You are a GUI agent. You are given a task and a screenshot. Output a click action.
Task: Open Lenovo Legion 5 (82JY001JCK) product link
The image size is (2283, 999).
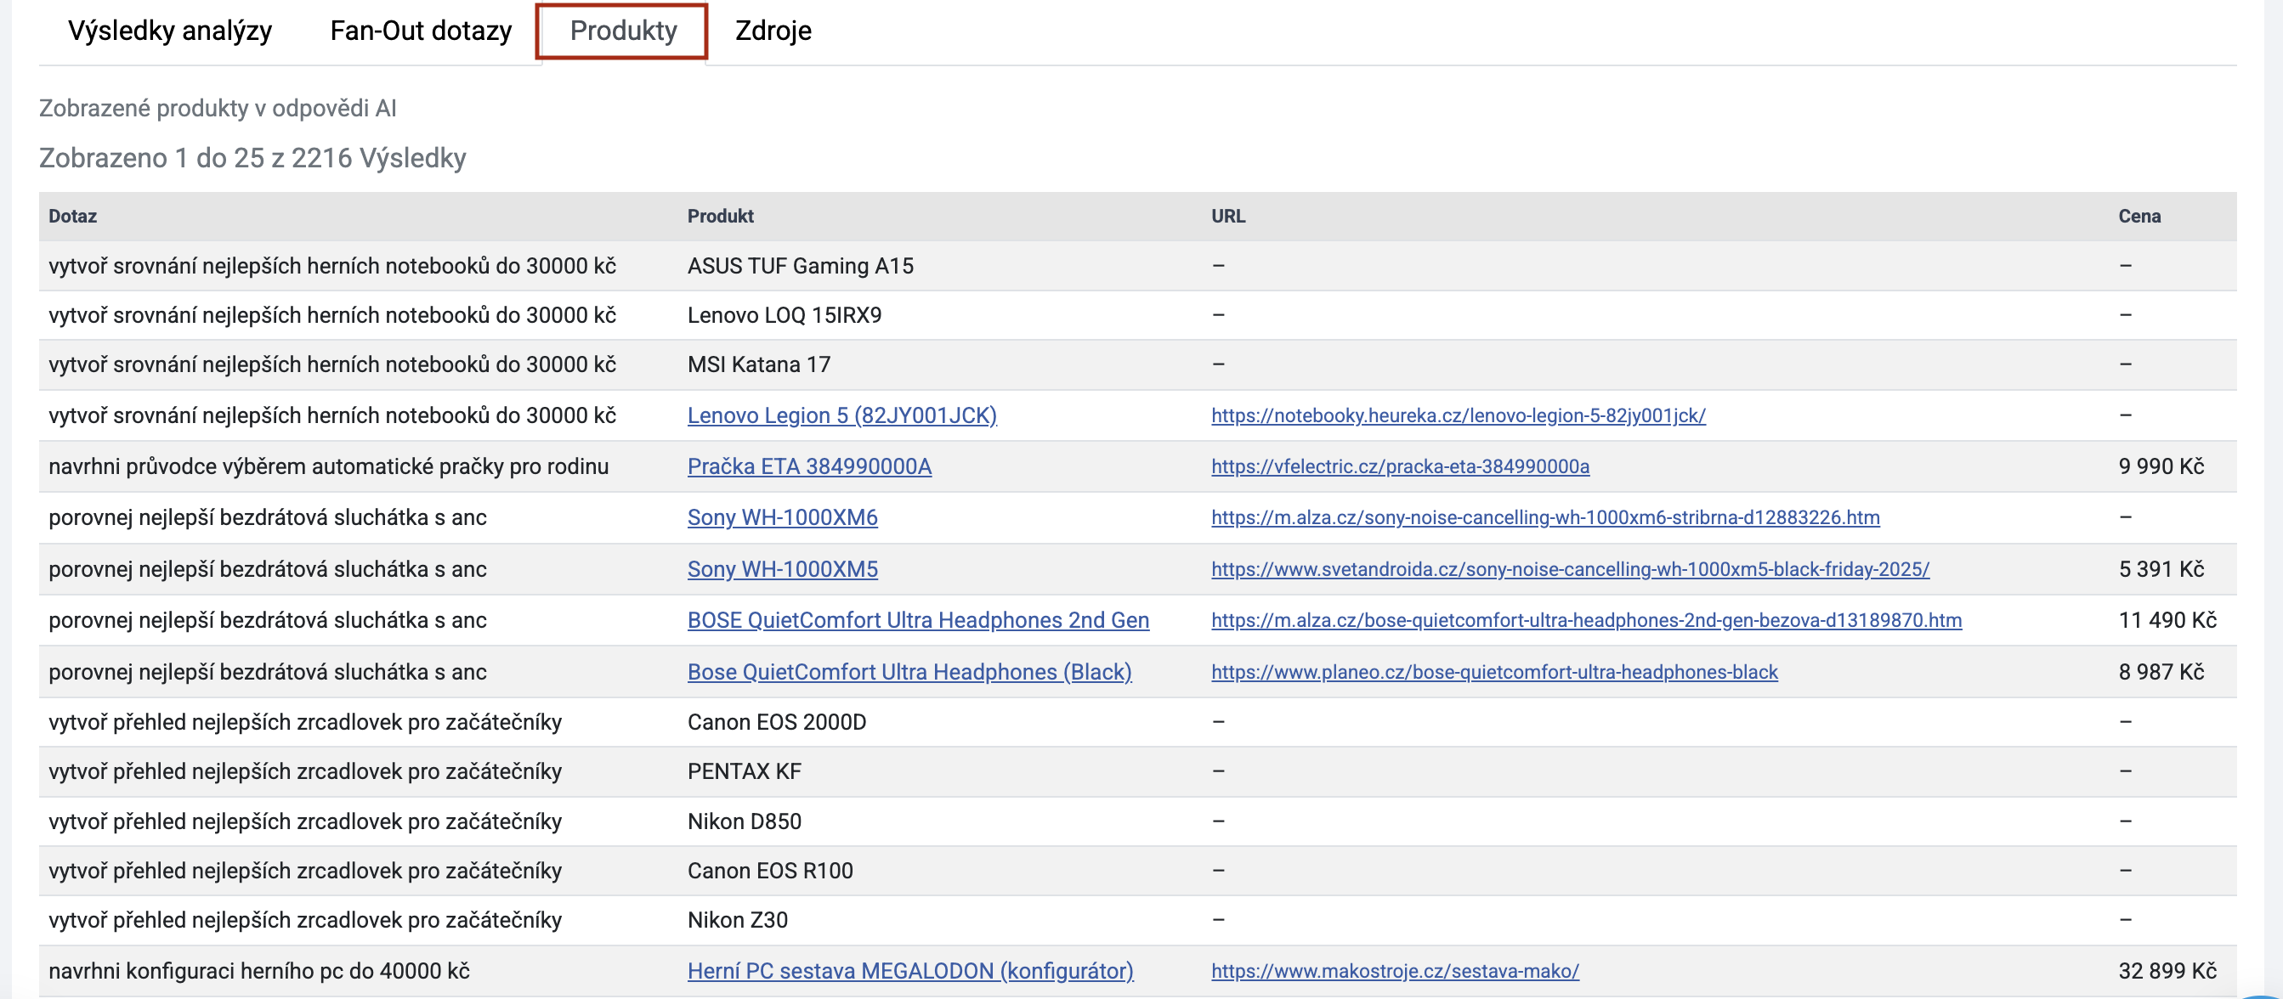[x=841, y=415]
